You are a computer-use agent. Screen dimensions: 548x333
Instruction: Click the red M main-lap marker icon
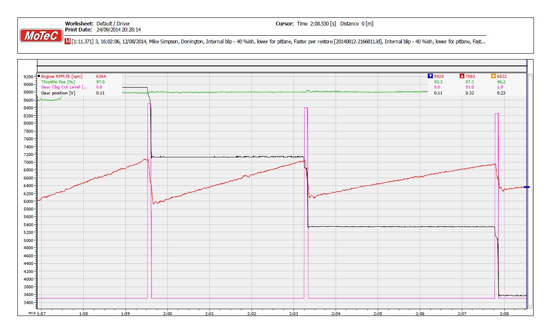click(x=68, y=42)
